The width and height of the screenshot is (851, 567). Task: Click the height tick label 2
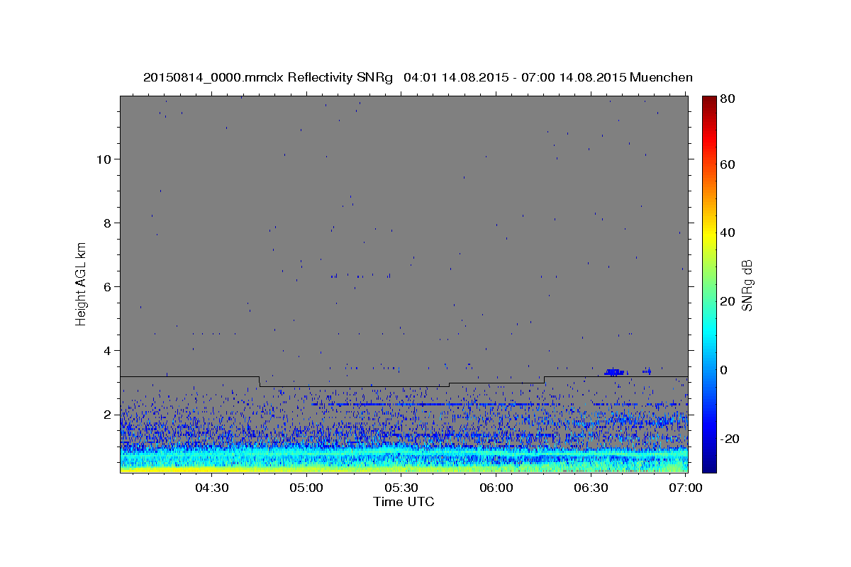[108, 414]
